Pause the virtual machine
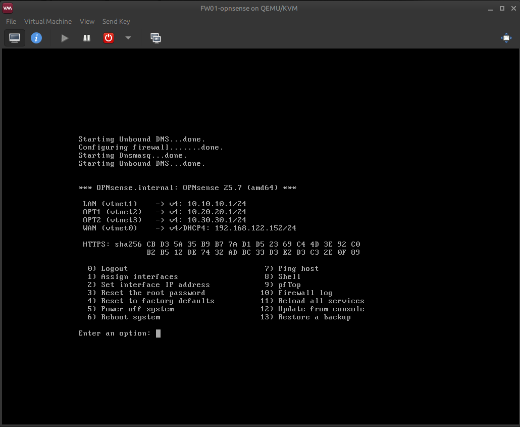Image resolution: width=520 pixels, height=427 pixels. 86,37
